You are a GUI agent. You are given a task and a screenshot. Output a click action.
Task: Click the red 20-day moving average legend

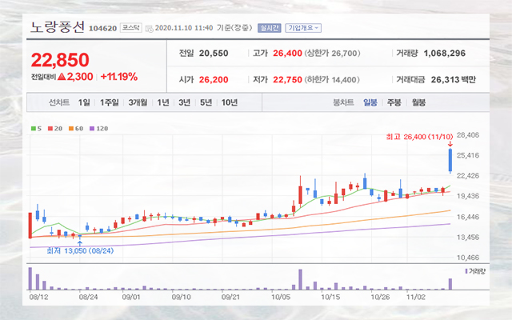coord(55,129)
